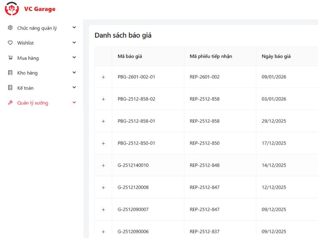Expand row G-2512140010 with plus icon
Screen dimensions: 318x238
[103, 165]
